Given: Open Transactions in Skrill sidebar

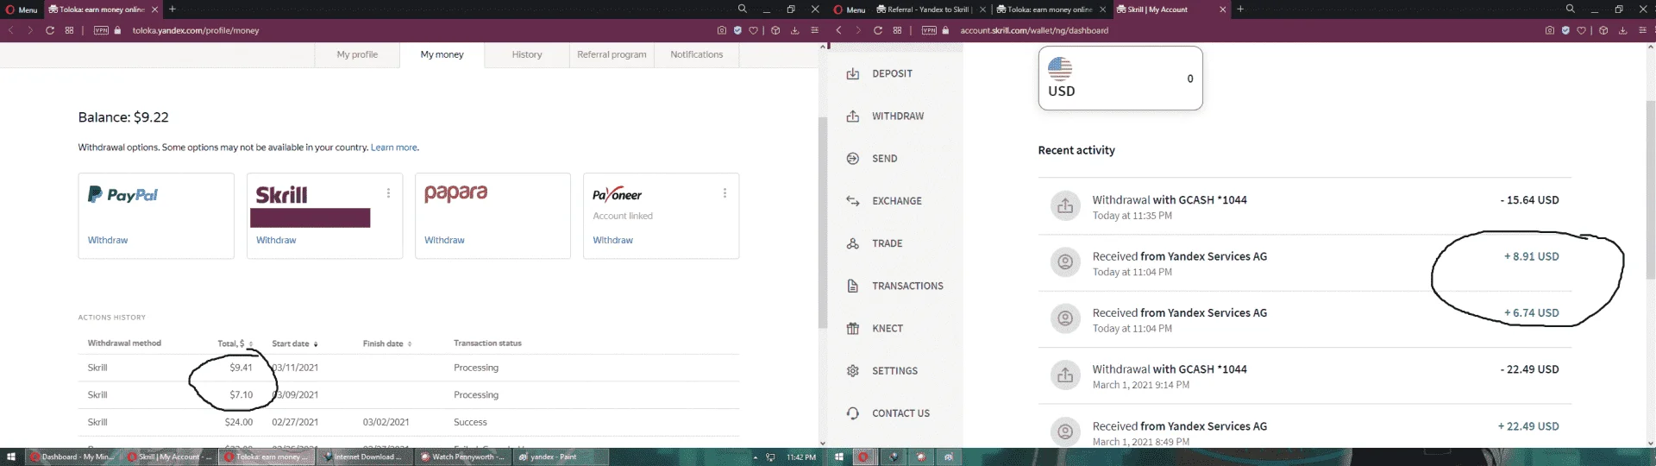Looking at the screenshot, I should tap(907, 286).
